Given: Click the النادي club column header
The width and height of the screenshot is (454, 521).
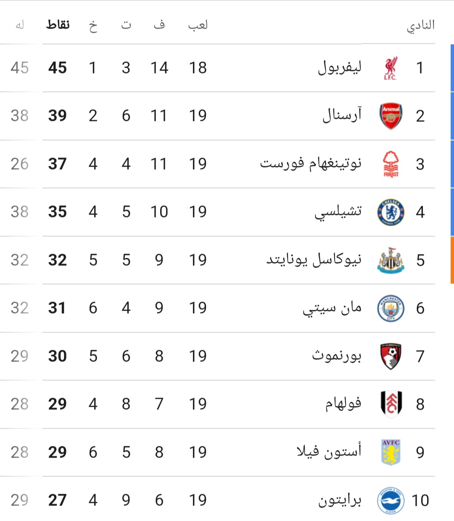Looking at the screenshot, I should point(420,26).
